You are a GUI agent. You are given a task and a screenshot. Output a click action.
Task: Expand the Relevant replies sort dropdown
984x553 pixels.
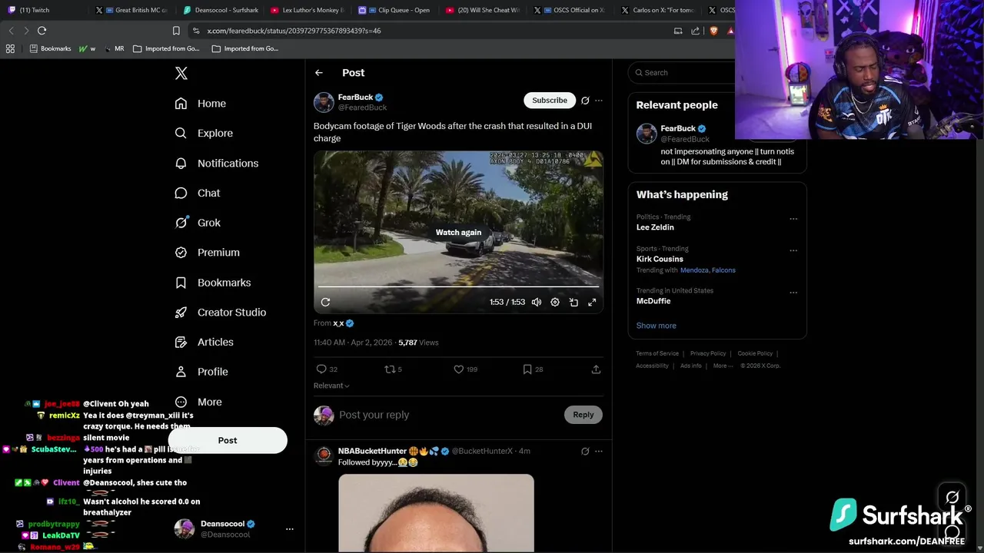pyautogui.click(x=331, y=386)
